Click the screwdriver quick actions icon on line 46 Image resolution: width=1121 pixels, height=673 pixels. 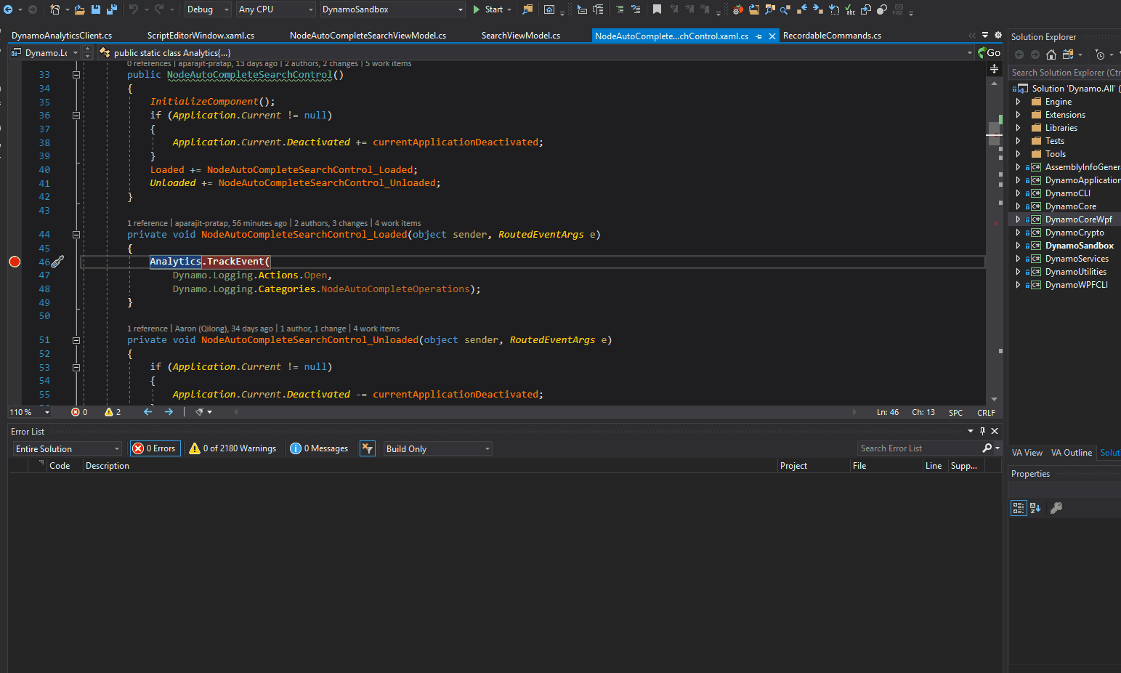coord(58,262)
